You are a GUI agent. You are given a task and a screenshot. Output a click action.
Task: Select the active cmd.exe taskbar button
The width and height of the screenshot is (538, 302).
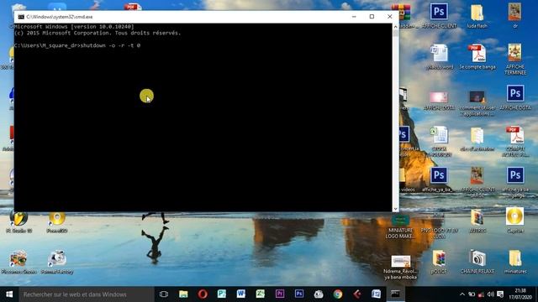point(395,294)
